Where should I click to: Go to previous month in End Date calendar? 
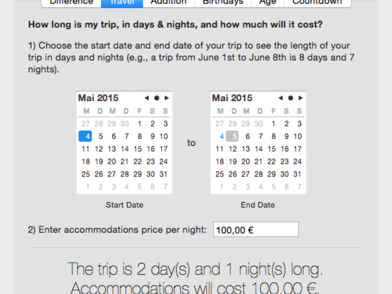click(281, 98)
